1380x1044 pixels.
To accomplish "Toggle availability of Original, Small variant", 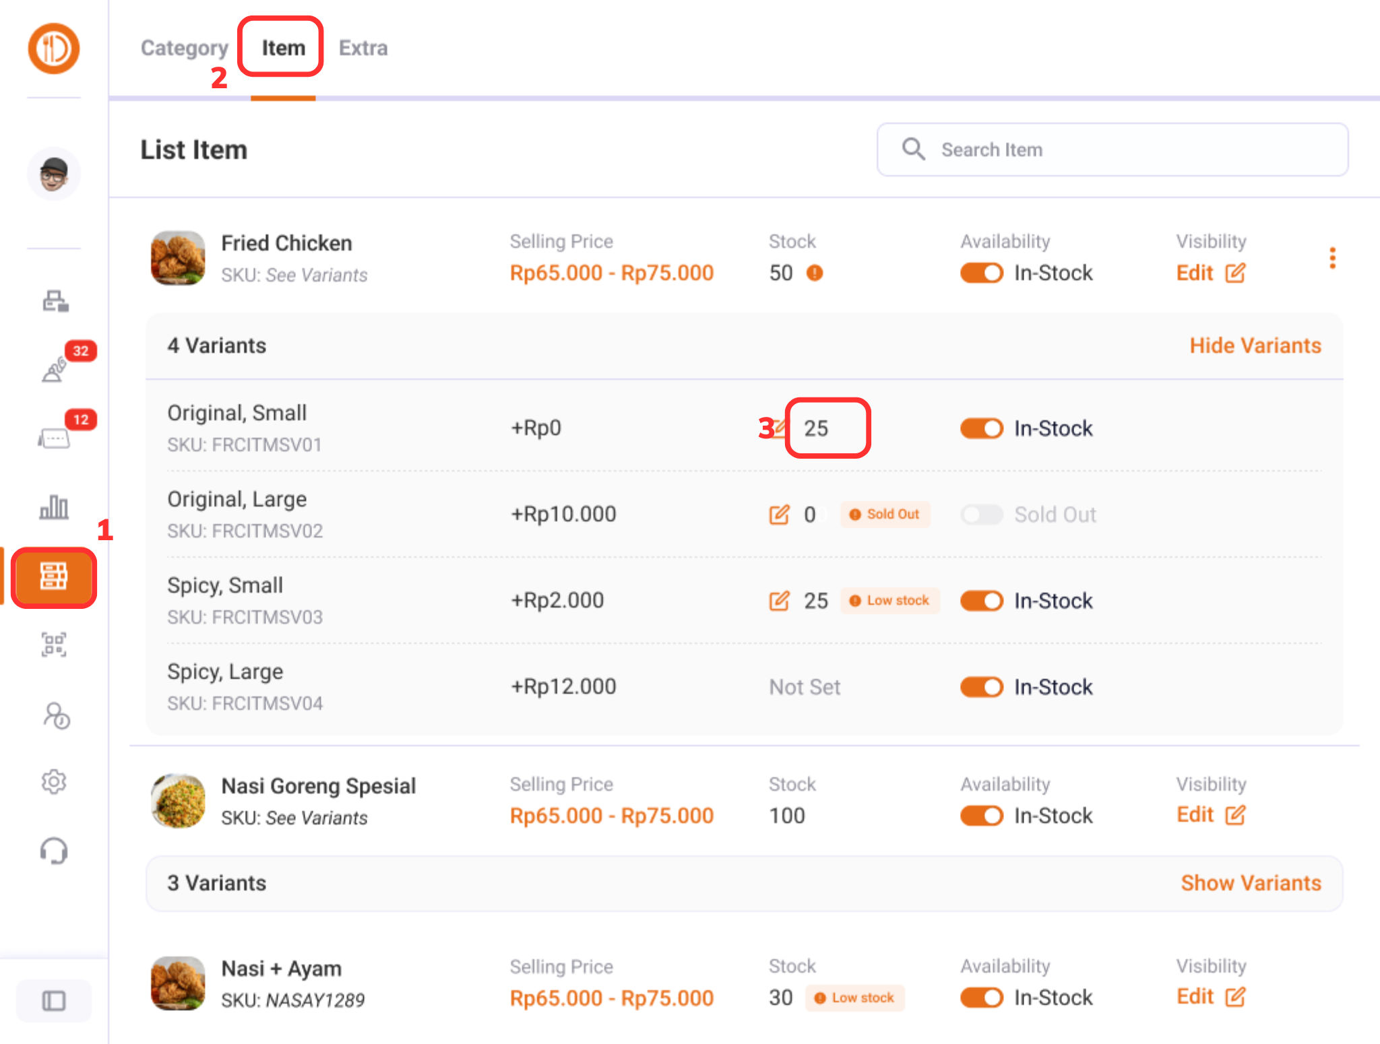I will [982, 428].
